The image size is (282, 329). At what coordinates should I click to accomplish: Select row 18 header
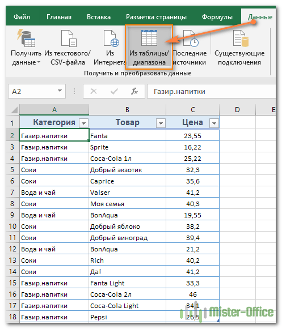[x=12, y=317]
